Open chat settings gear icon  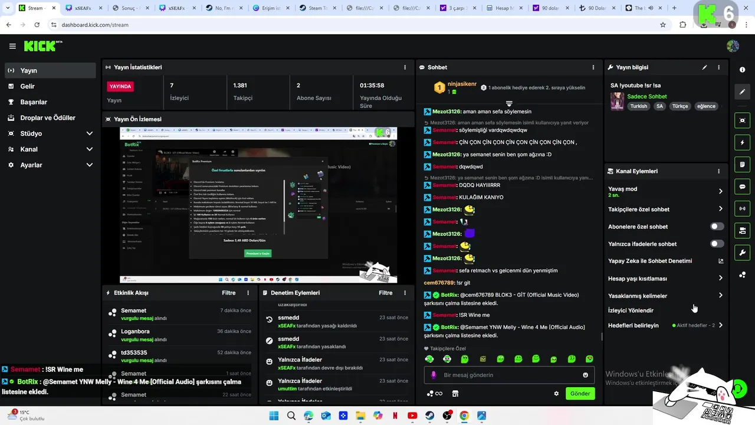556,394
